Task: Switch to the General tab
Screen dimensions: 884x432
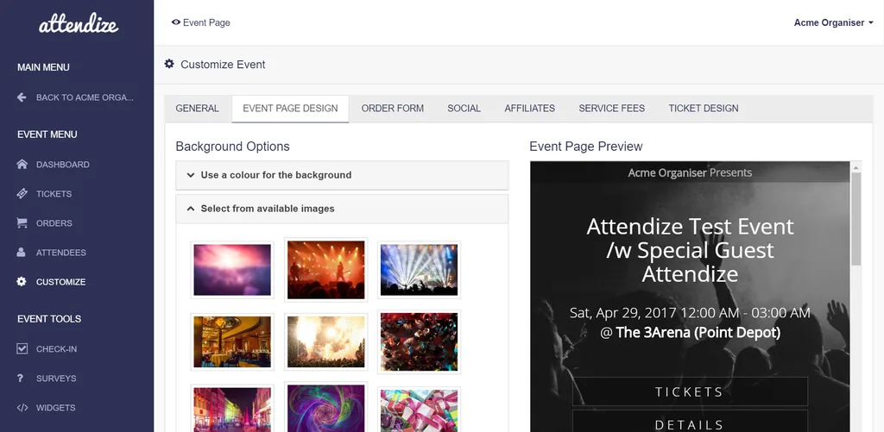Action: 198,109
